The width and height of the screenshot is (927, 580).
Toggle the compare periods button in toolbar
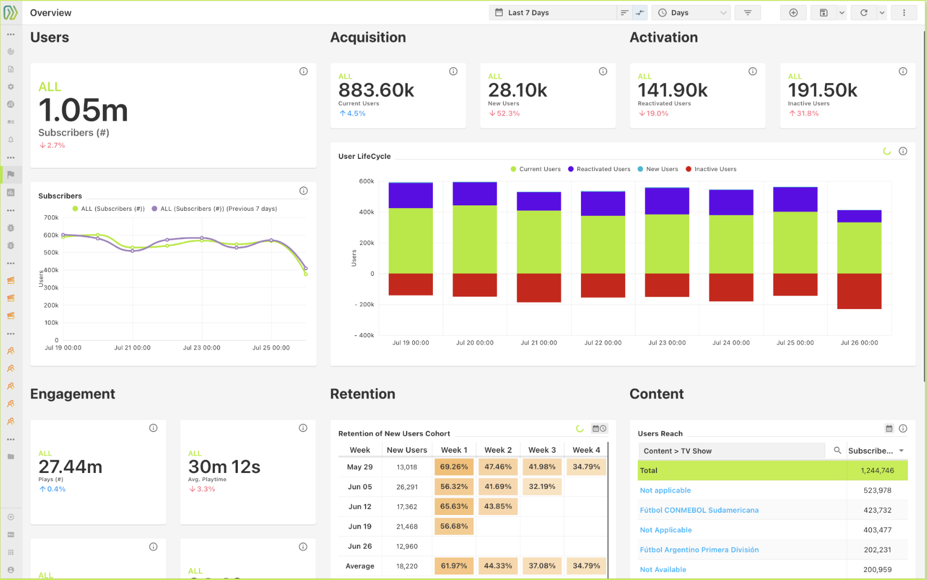(639, 13)
